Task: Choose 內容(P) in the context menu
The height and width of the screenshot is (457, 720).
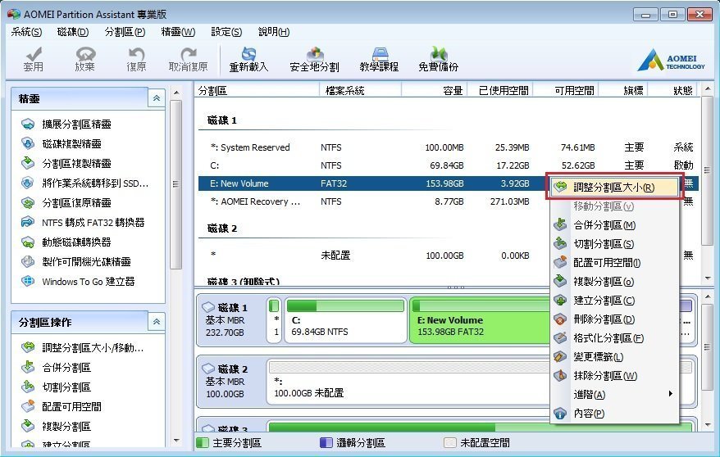Action: pos(614,414)
